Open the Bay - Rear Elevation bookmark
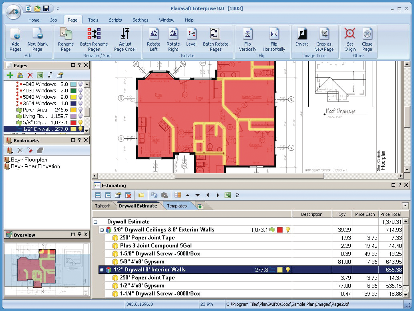Image resolution: width=414 pixels, height=311 pixels. pos(35,167)
